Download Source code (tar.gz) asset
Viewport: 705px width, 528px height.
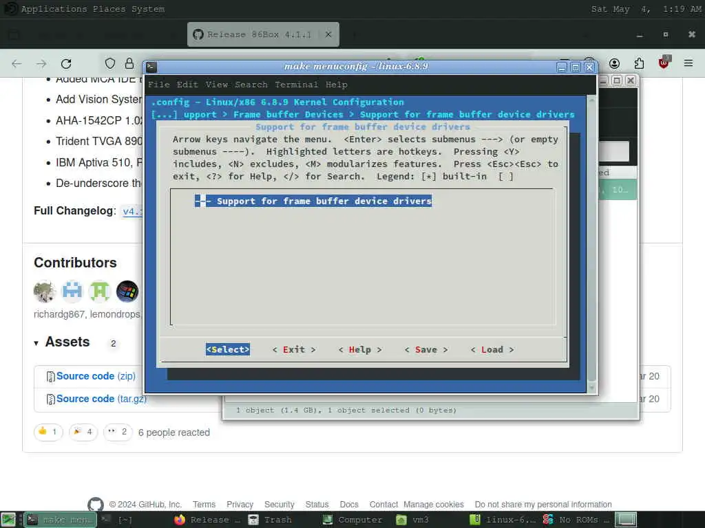[x=101, y=398]
